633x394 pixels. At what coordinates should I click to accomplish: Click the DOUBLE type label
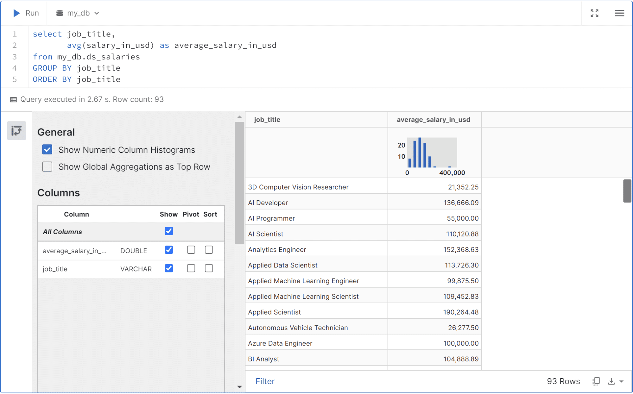pos(134,251)
